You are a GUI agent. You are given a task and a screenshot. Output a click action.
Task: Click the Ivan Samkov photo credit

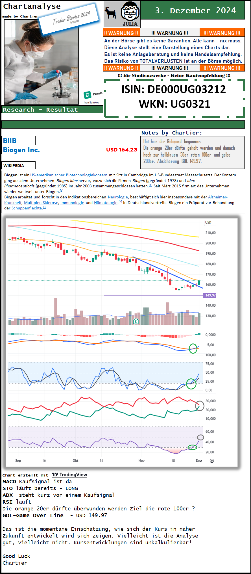(x=91, y=103)
